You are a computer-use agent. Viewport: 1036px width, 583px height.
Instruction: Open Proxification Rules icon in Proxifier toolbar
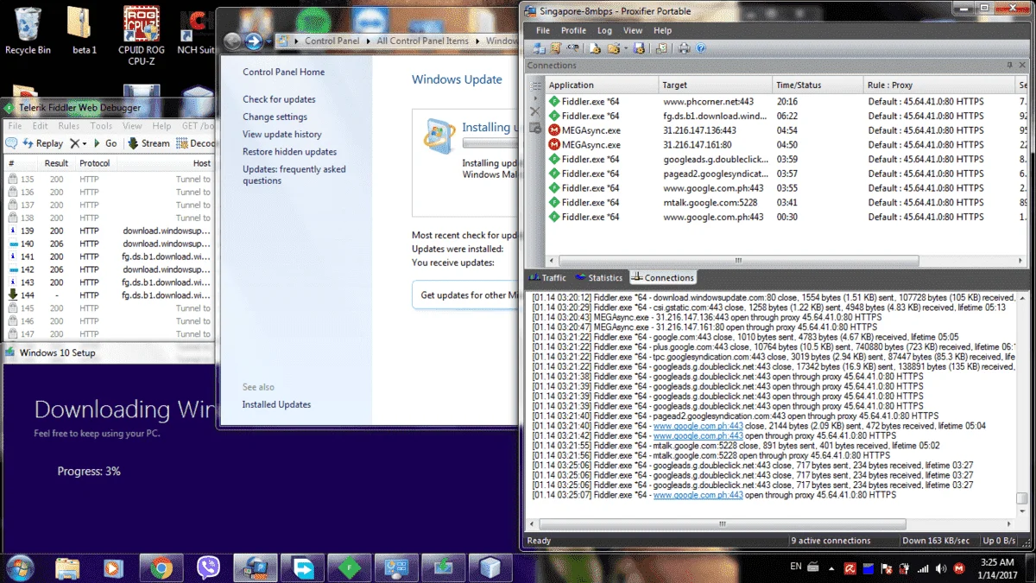556,48
